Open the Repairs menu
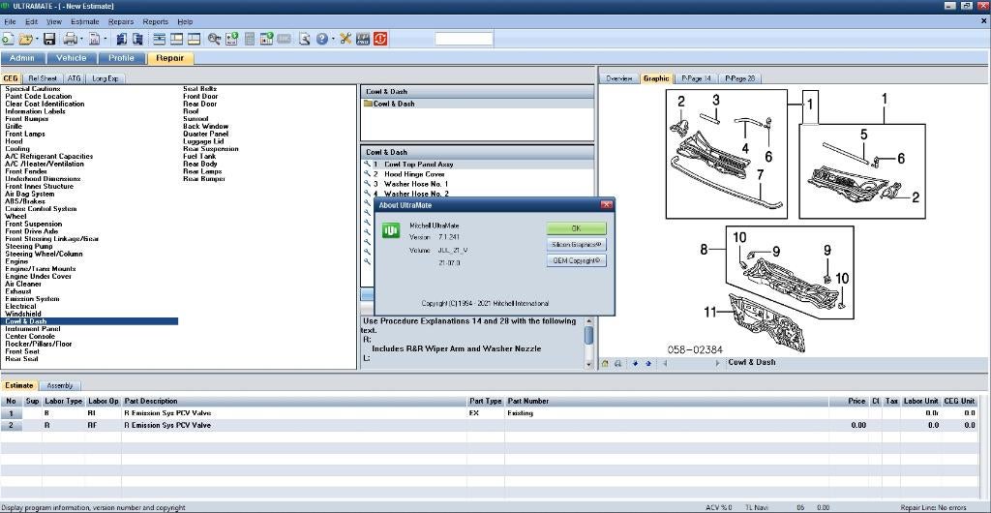Screen dimensions: 991x513 click(x=121, y=21)
